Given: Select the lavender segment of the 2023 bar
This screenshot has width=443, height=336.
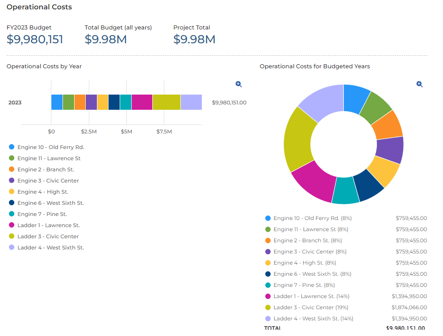Looking at the screenshot, I should pos(191,102).
